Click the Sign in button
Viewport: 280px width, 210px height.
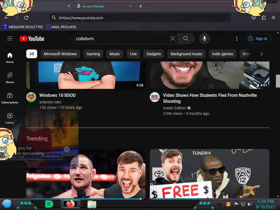coord(258,39)
